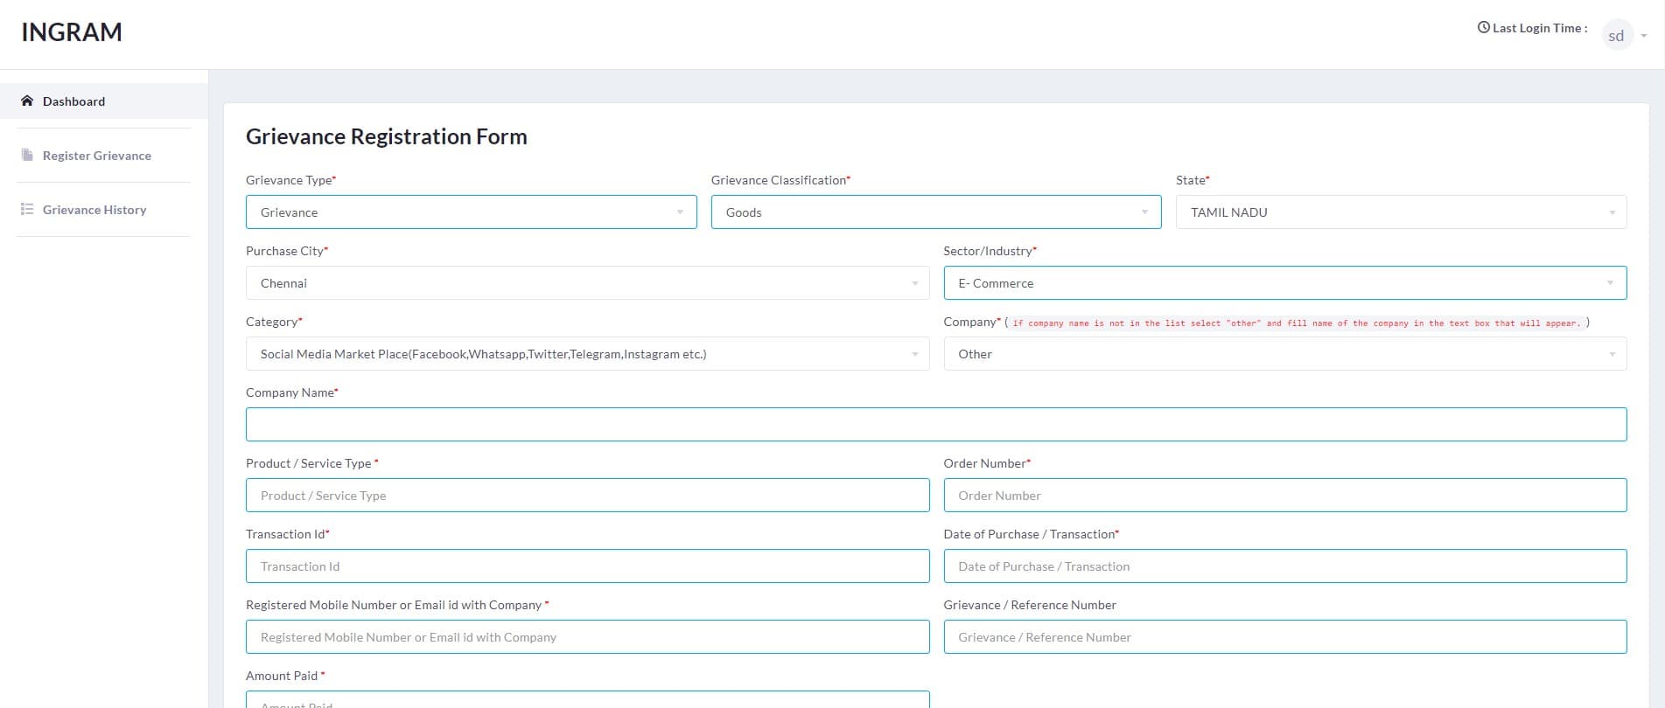Click the Order Number input field
The image size is (1665, 708).
[1284, 496]
